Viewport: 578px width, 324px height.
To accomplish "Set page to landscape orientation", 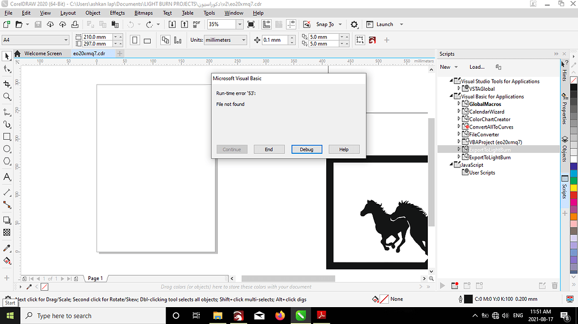I will point(147,40).
